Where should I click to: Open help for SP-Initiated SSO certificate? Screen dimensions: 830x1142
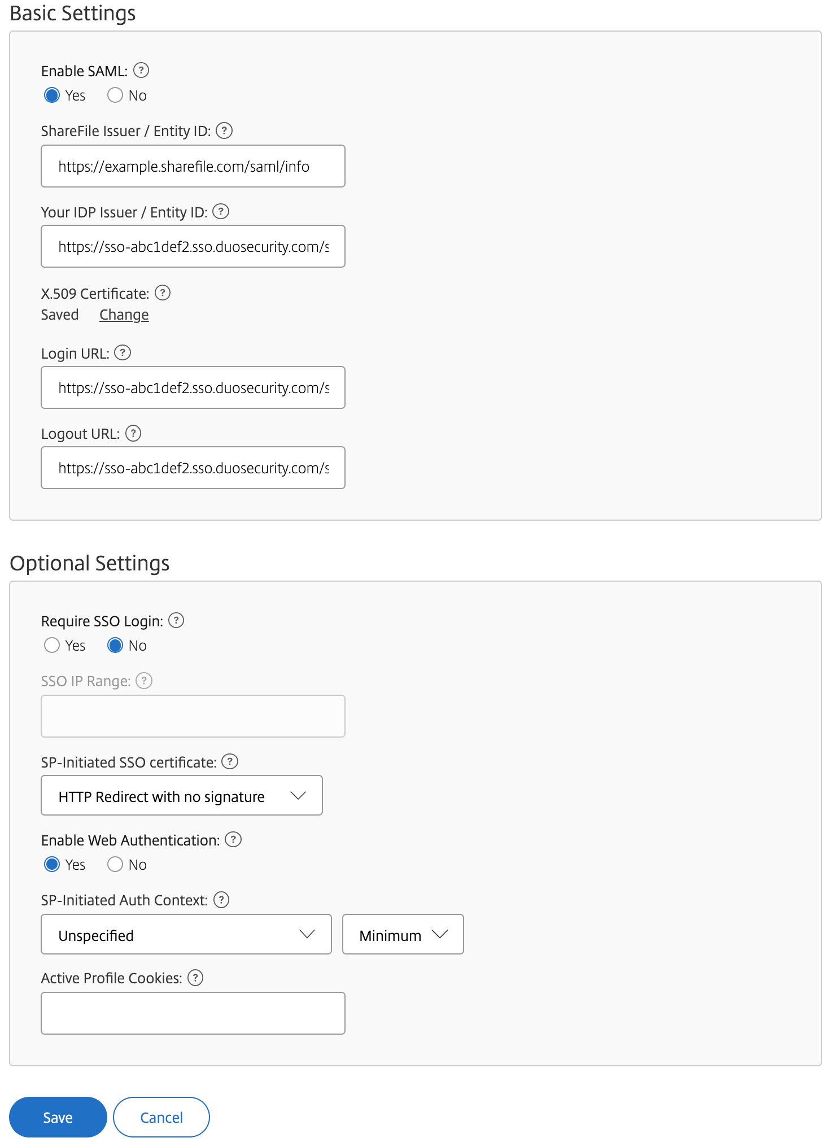[x=230, y=761]
